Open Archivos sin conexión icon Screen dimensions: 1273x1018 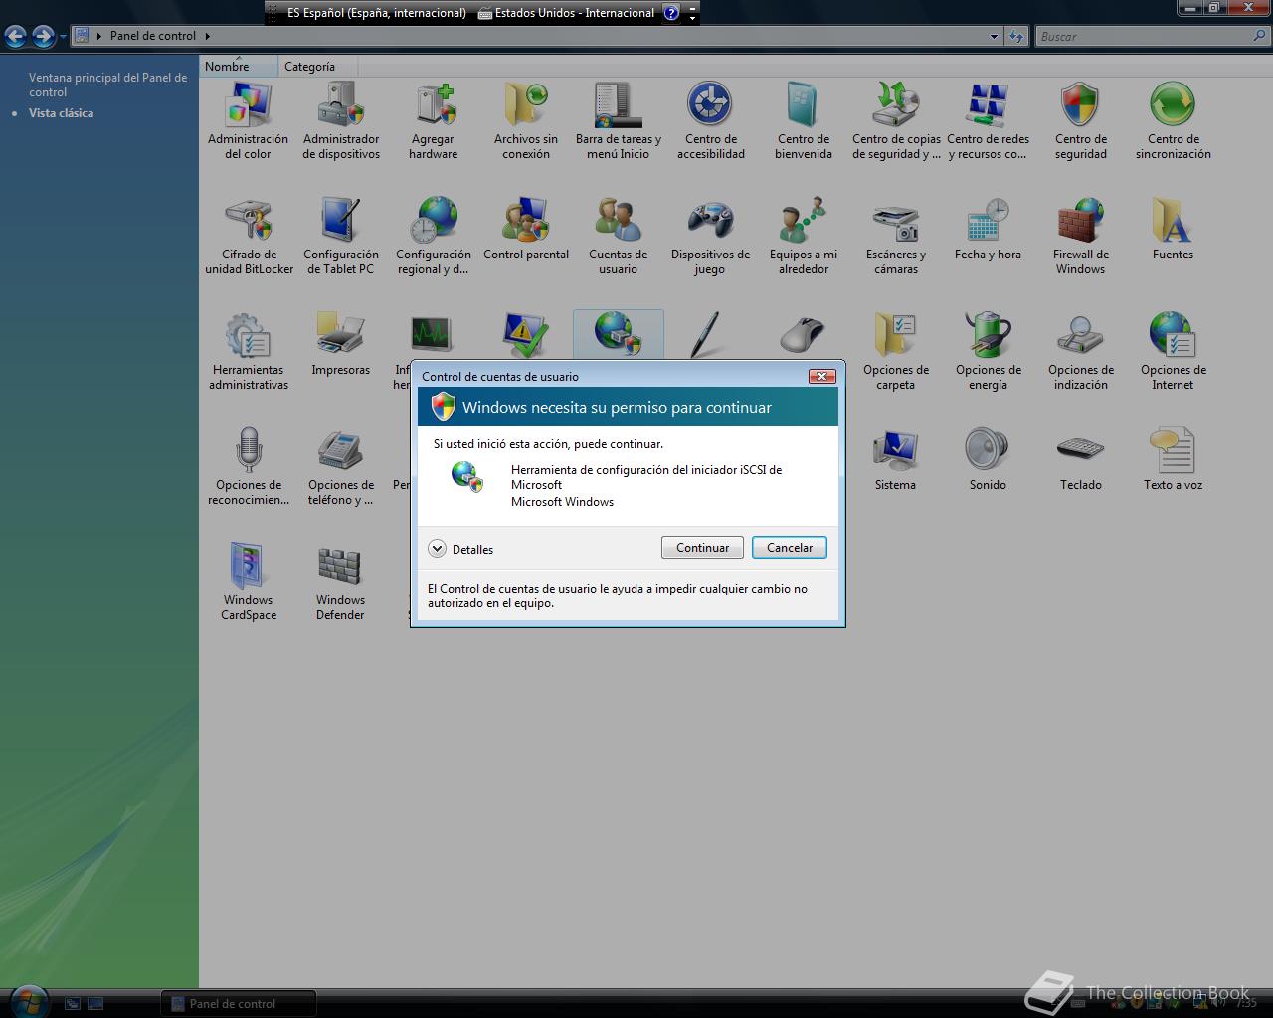tap(526, 120)
